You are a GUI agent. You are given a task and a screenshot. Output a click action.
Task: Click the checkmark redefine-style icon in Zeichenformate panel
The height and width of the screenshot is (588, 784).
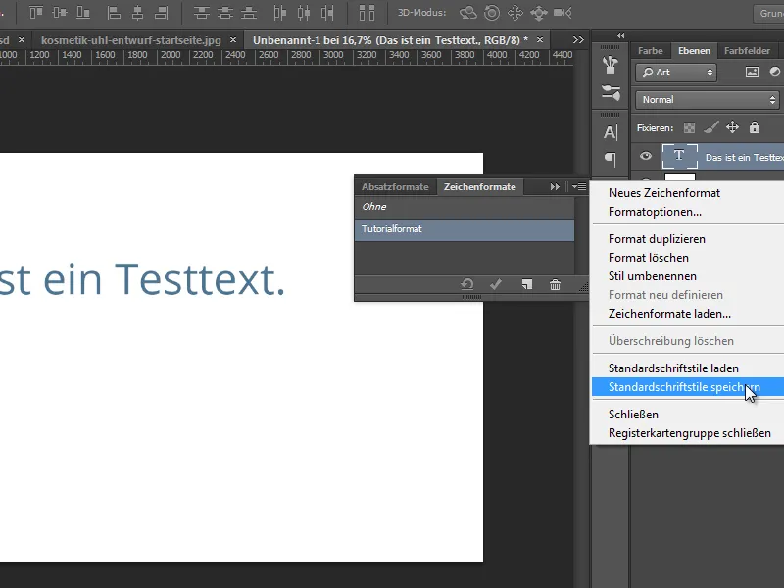click(496, 284)
